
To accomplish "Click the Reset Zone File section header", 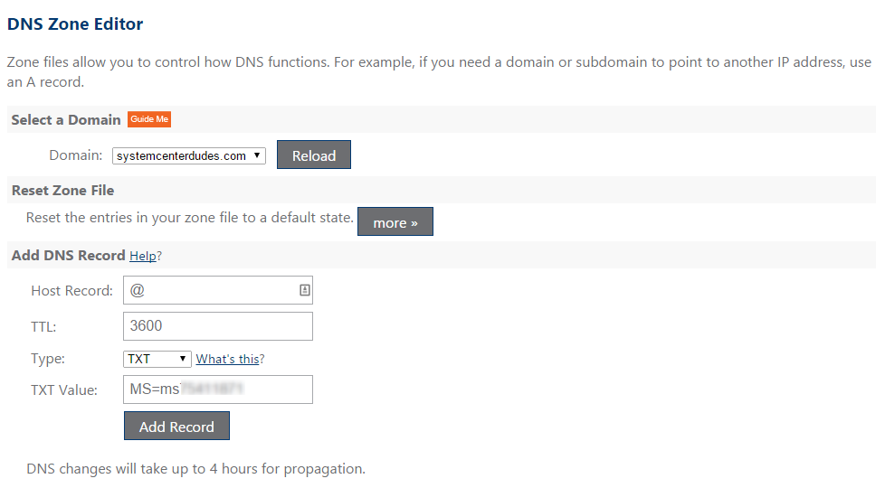I will (62, 191).
